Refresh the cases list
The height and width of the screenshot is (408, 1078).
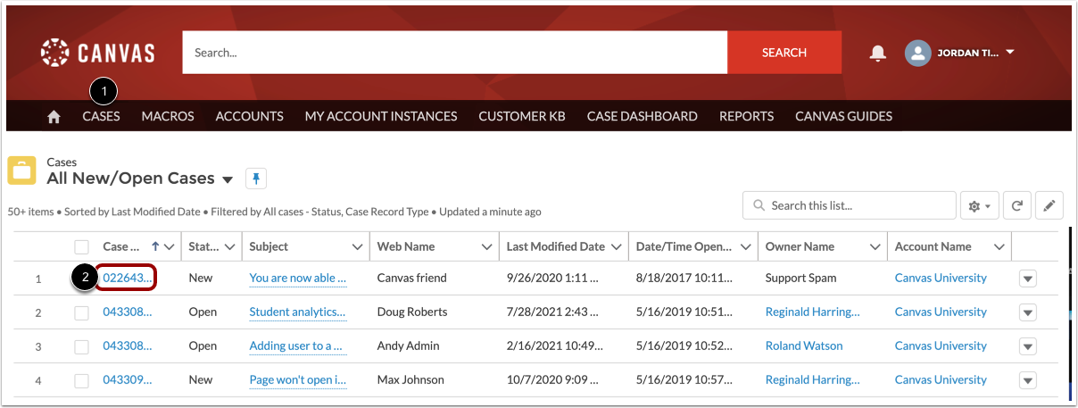click(1016, 205)
